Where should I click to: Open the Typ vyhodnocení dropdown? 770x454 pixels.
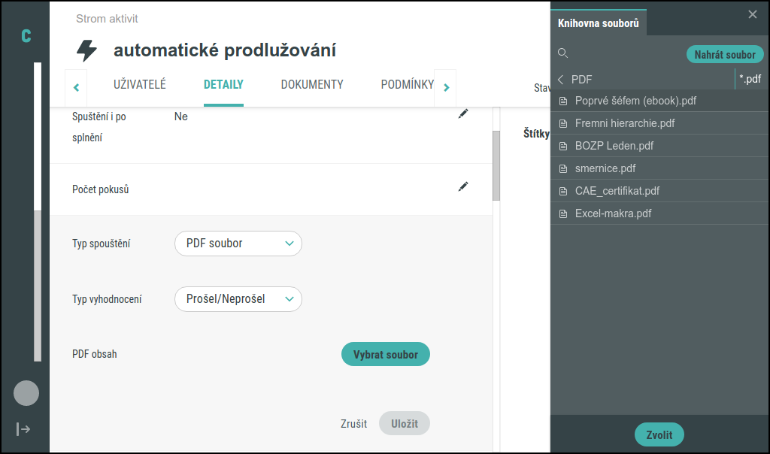238,299
